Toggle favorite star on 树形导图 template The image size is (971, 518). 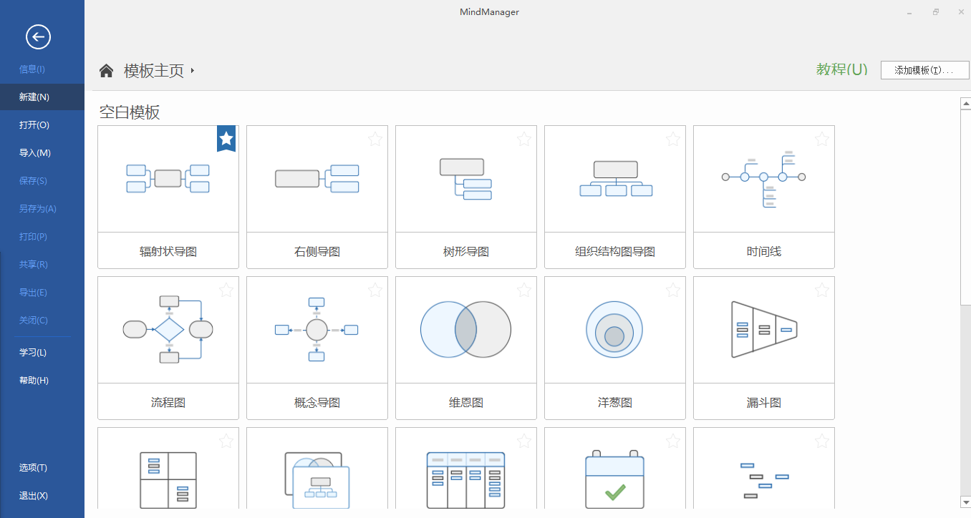(x=524, y=139)
